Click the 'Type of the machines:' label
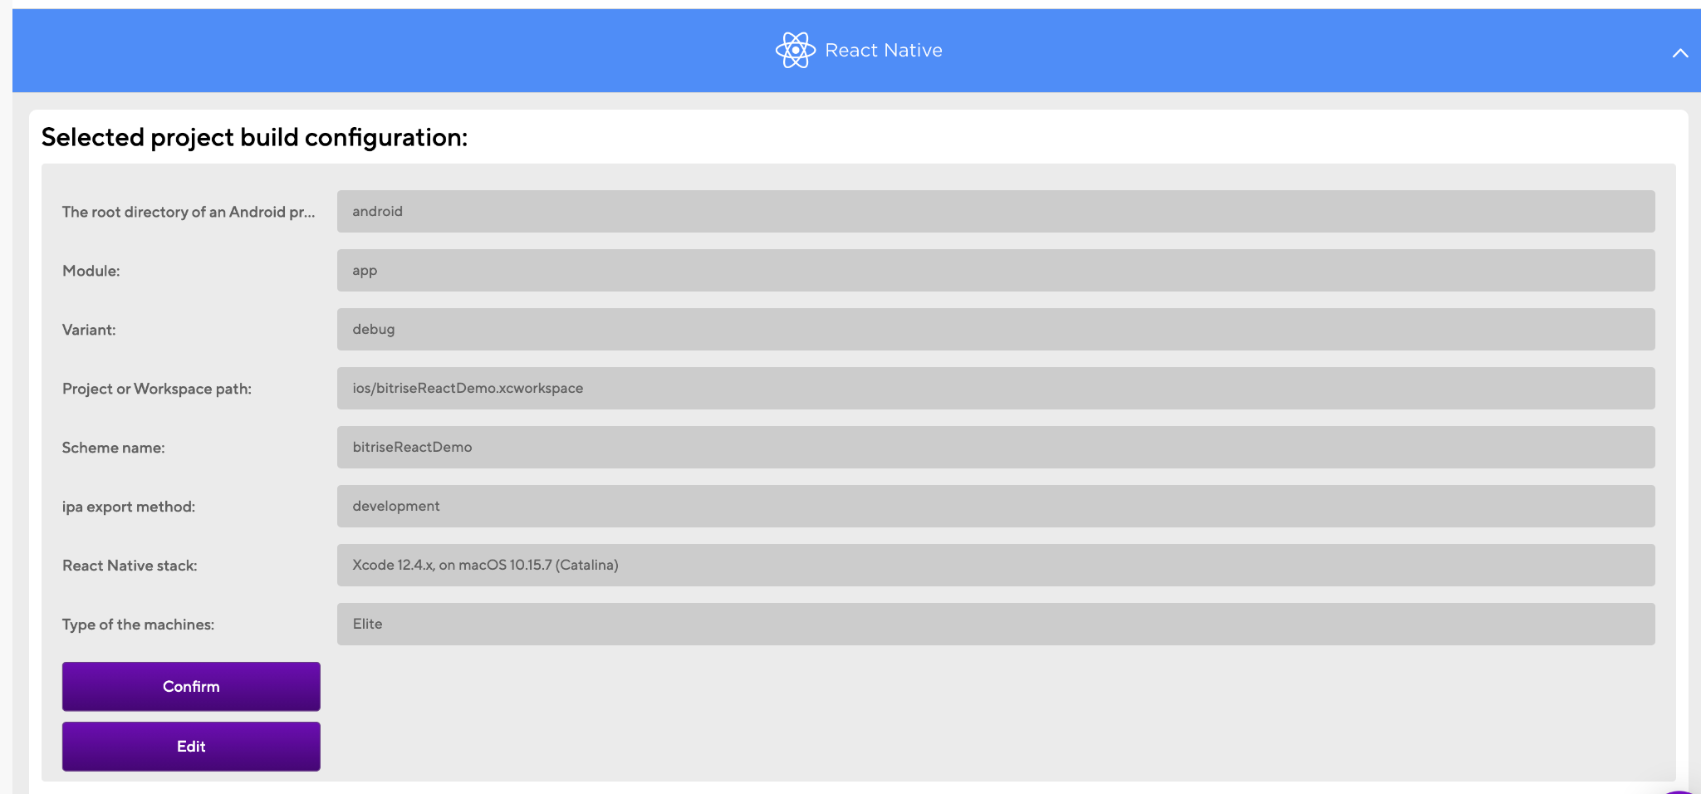Viewport: 1701px width, 794px height. pos(138,625)
